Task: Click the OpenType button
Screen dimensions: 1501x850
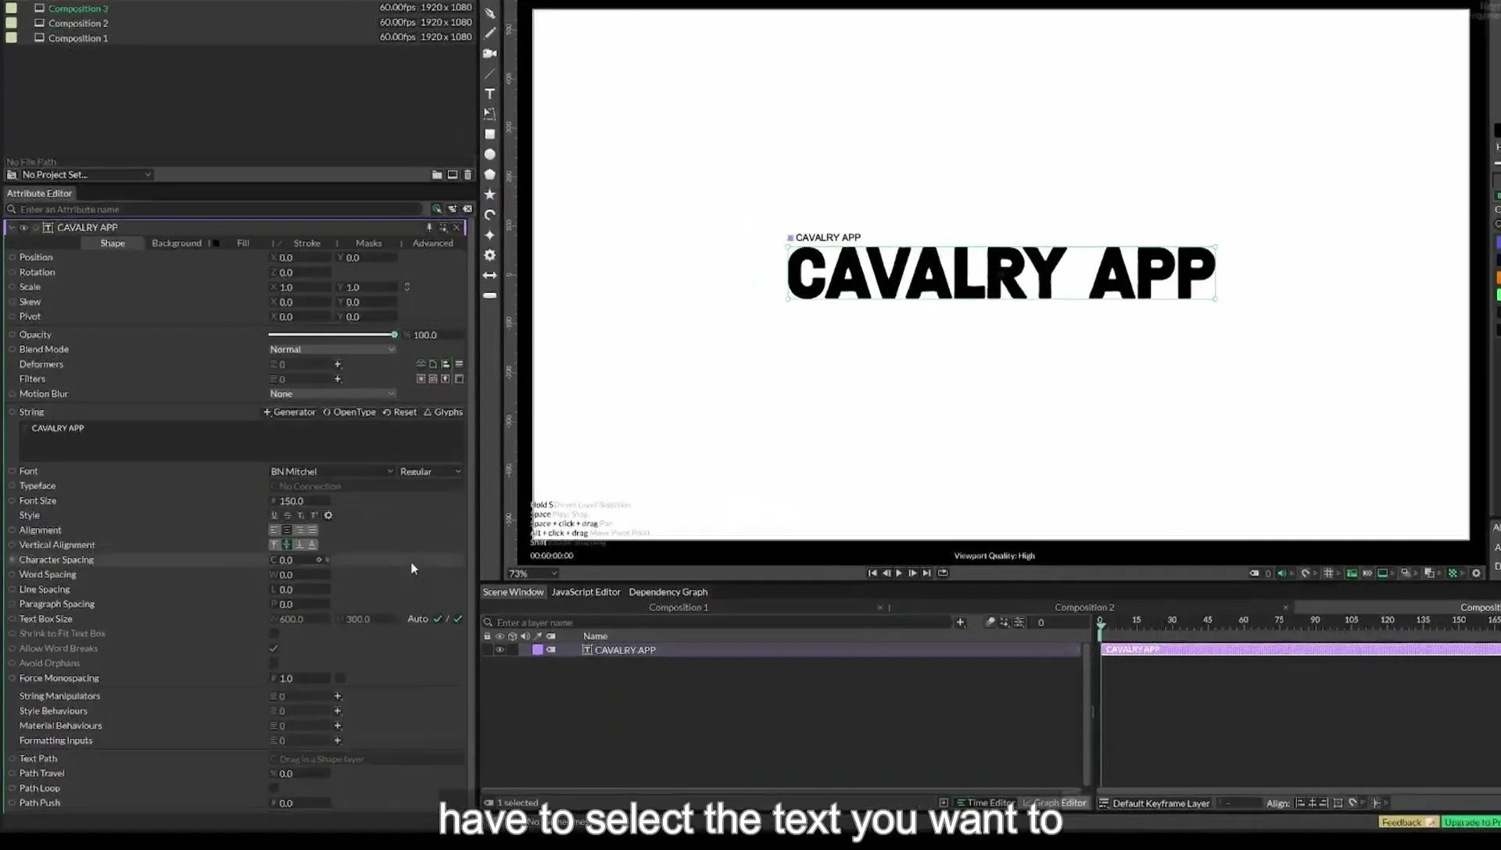Action: pos(349,412)
